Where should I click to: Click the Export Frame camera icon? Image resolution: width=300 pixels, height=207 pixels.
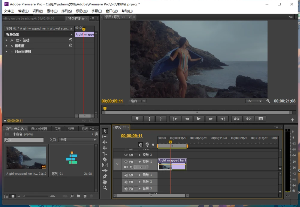coord(260,119)
